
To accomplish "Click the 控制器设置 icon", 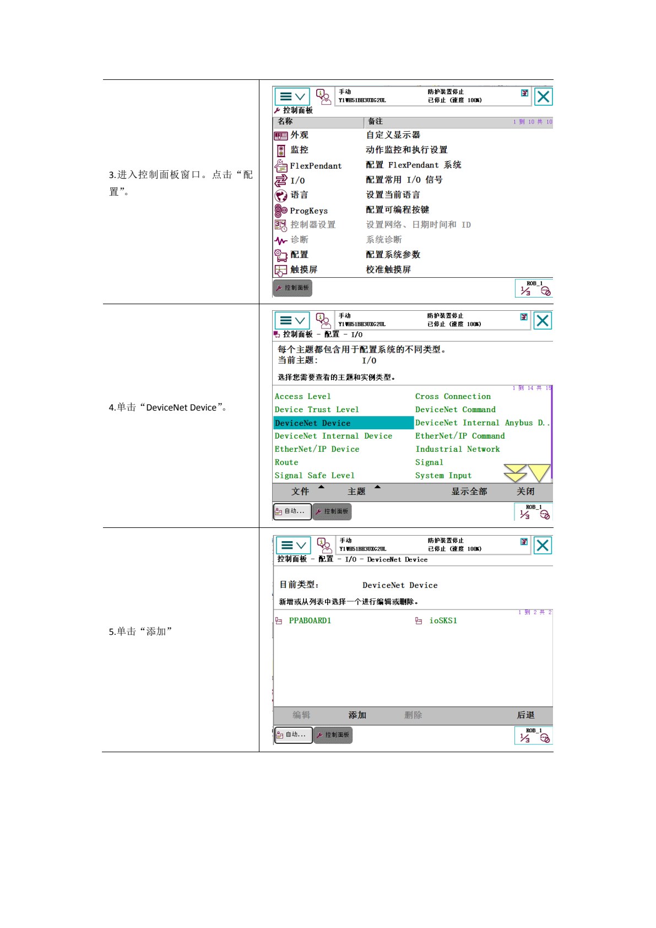I will pyautogui.click(x=281, y=225).
